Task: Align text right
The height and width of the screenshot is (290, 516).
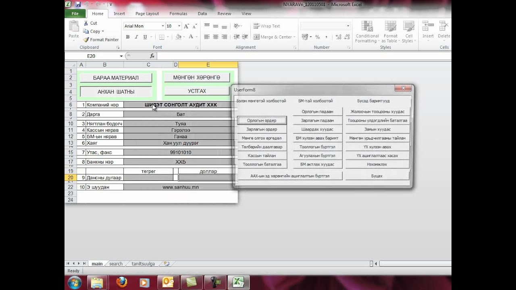Action: click(x=224, y=37)
